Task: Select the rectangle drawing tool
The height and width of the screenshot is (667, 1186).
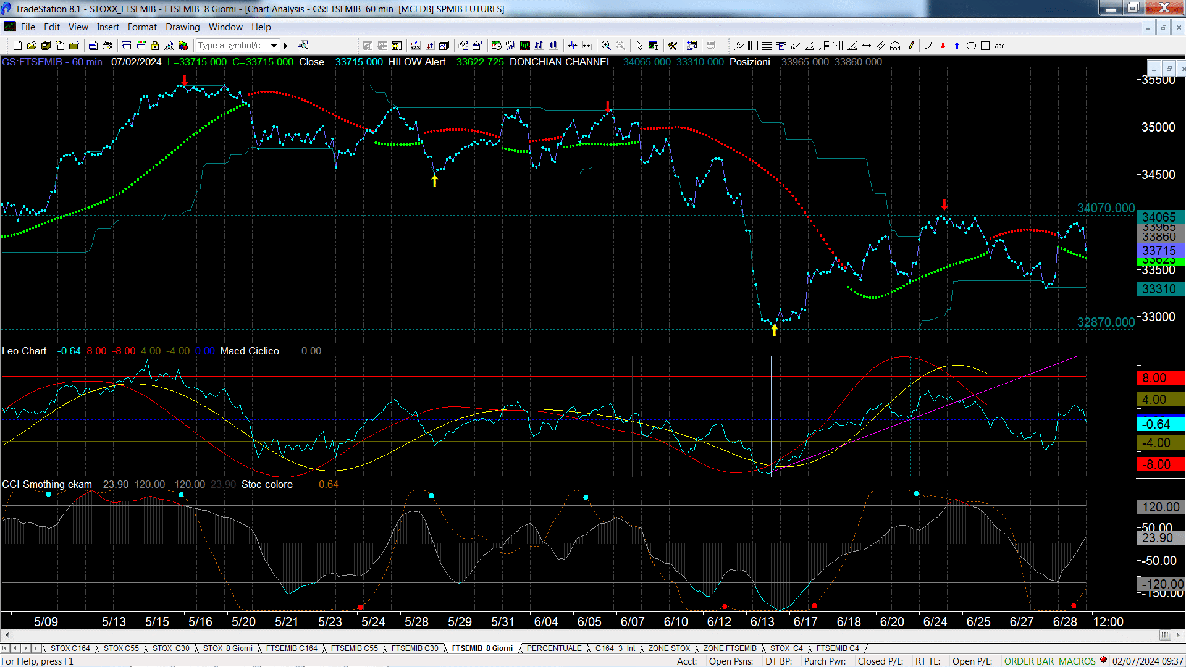Action: [985, 46]
